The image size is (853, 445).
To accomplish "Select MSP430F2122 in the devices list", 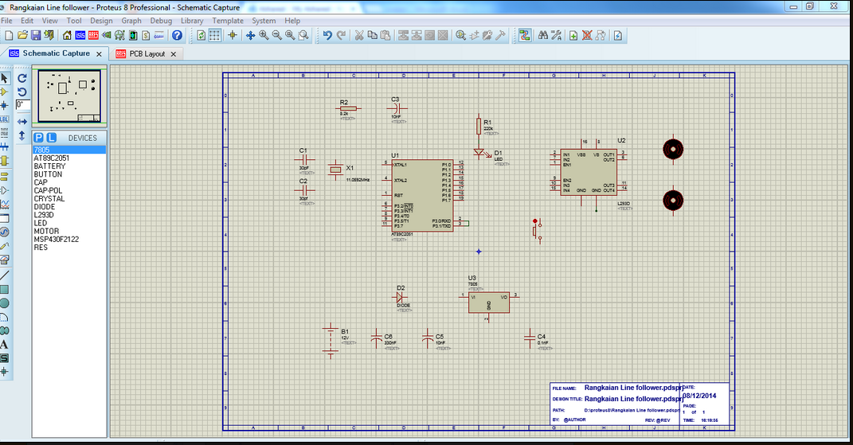I will (x=69, y=240).
